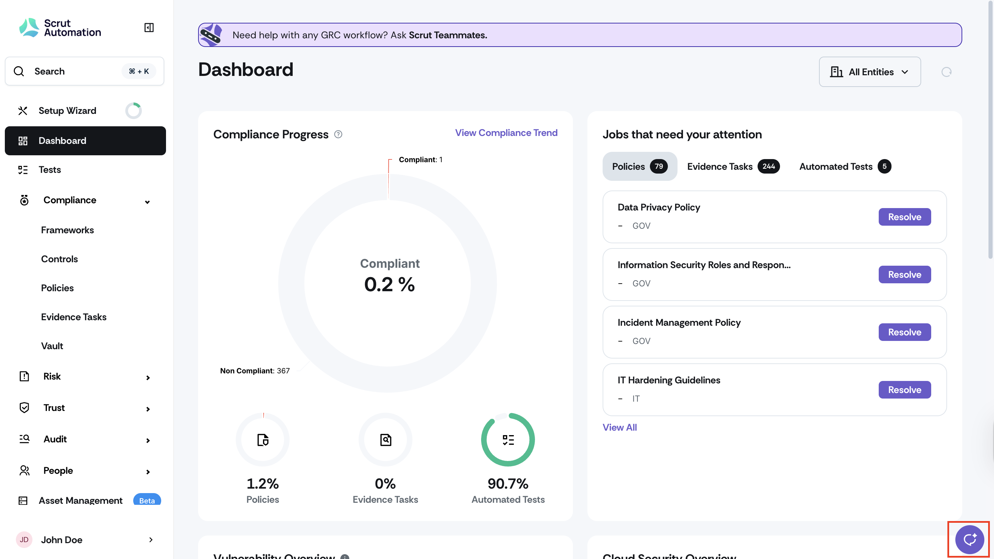Screen dimensions: 994x559
Task: Open the All Entities dropdown
Action: pyautogui.click(x=869, y=72)
